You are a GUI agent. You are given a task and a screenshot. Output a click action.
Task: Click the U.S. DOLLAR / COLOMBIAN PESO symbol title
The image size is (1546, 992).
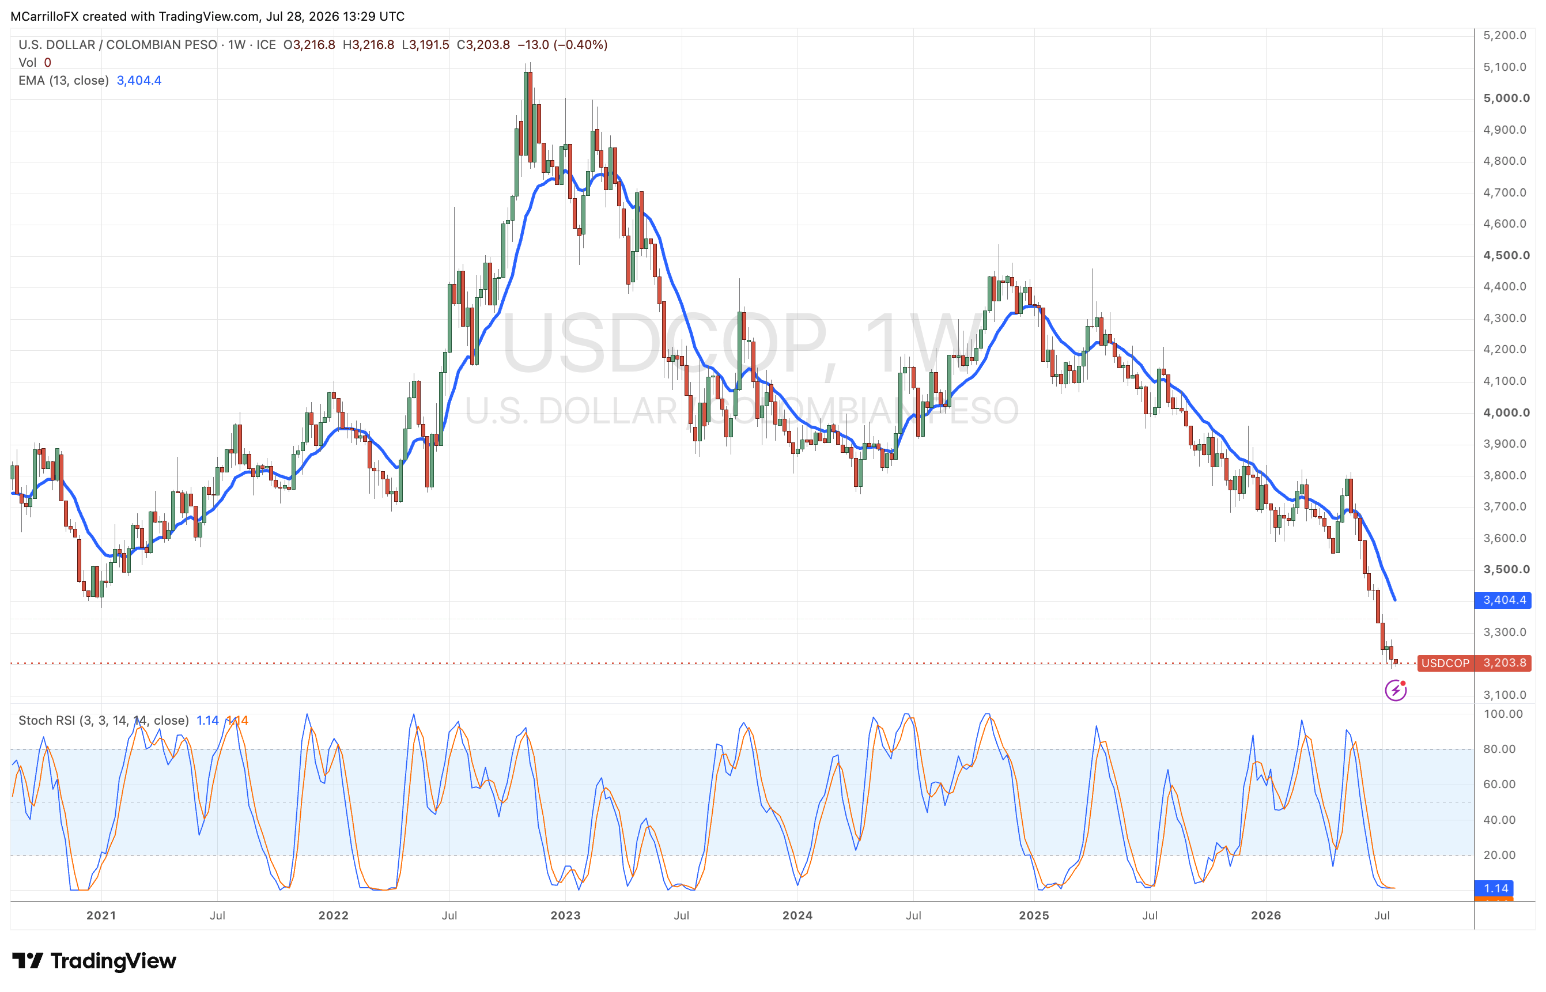(x=118, y=44)
